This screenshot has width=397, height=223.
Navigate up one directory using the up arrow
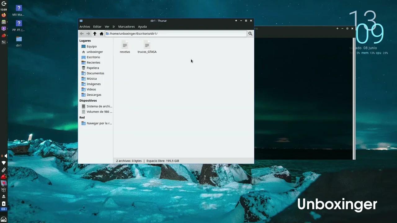(x=95, y=33)
